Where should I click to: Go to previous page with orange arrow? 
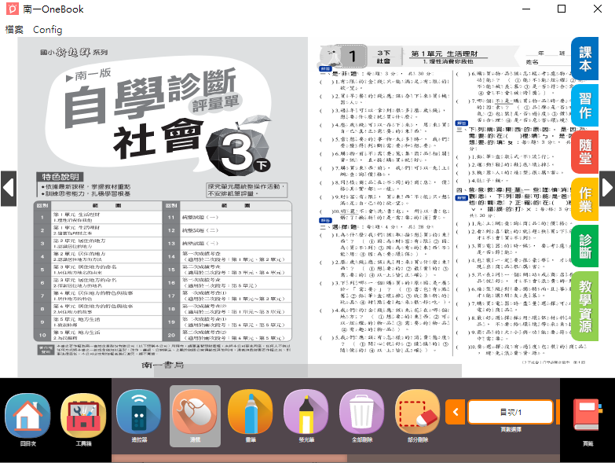(456, 412)
